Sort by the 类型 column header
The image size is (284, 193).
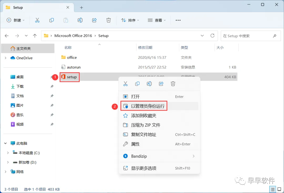184,47
